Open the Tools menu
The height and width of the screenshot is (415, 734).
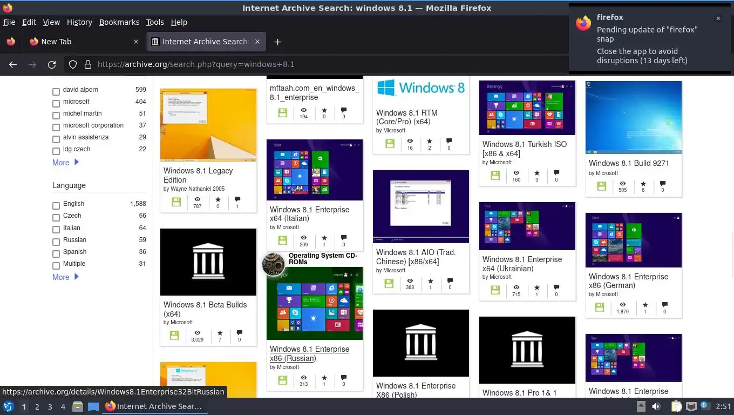[155, 22]
